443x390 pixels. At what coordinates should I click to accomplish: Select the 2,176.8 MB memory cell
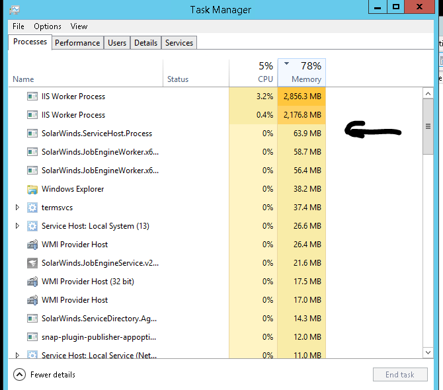point(302,115)
